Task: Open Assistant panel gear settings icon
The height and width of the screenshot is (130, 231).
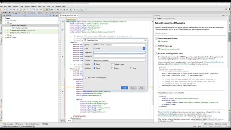Action: tap(223, 16)
